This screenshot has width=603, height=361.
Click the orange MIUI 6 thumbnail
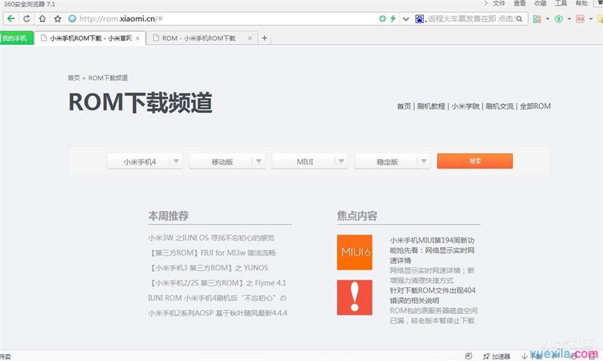pos(355,253)
